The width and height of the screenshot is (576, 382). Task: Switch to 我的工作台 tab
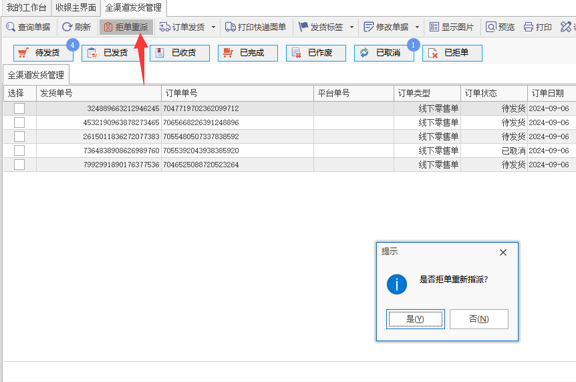[x=27, y=7]
